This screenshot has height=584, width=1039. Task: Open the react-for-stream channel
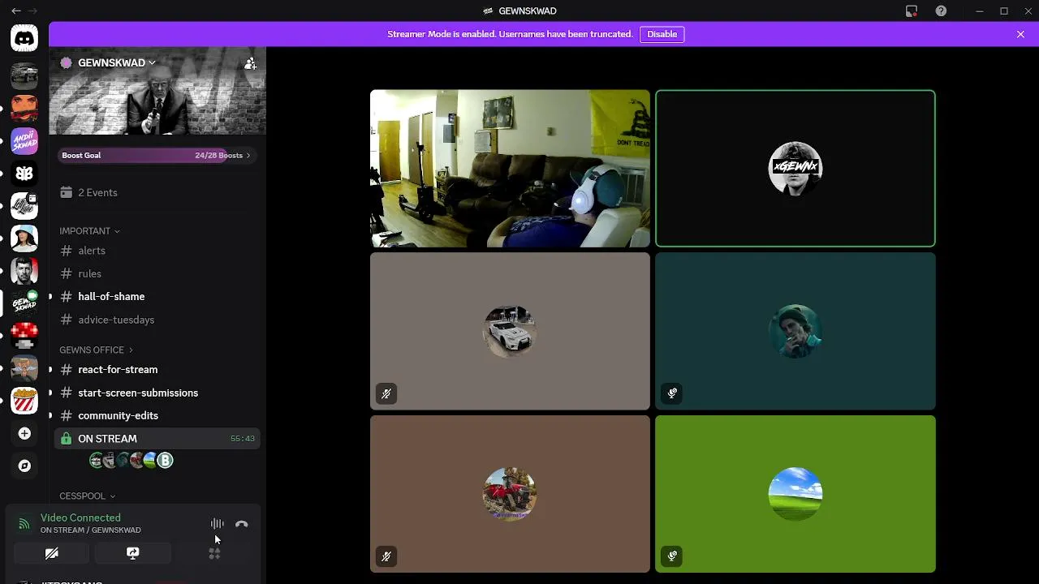(157, 369)
